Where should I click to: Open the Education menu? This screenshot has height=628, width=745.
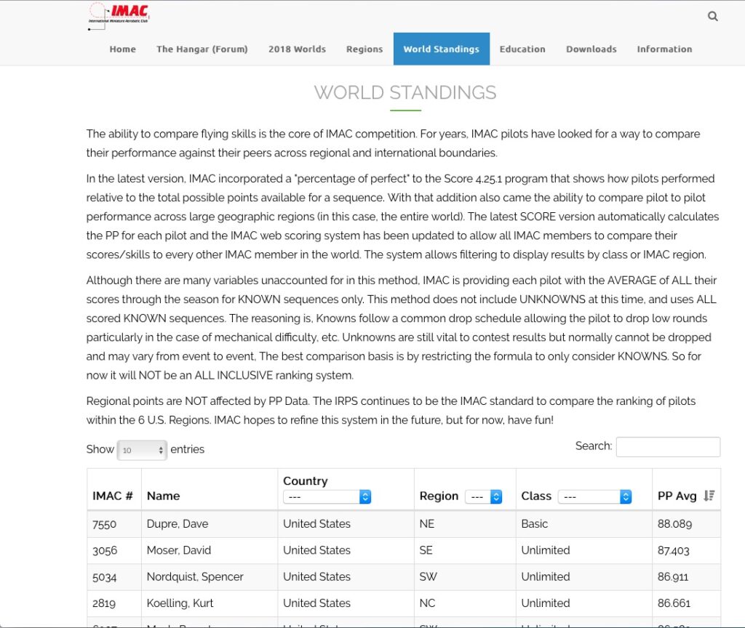tap(522, 49)
